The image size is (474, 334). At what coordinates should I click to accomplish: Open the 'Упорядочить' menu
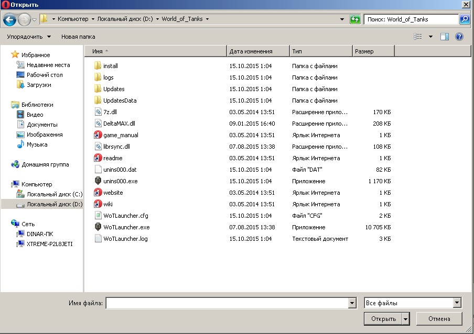tap(29, 37)
